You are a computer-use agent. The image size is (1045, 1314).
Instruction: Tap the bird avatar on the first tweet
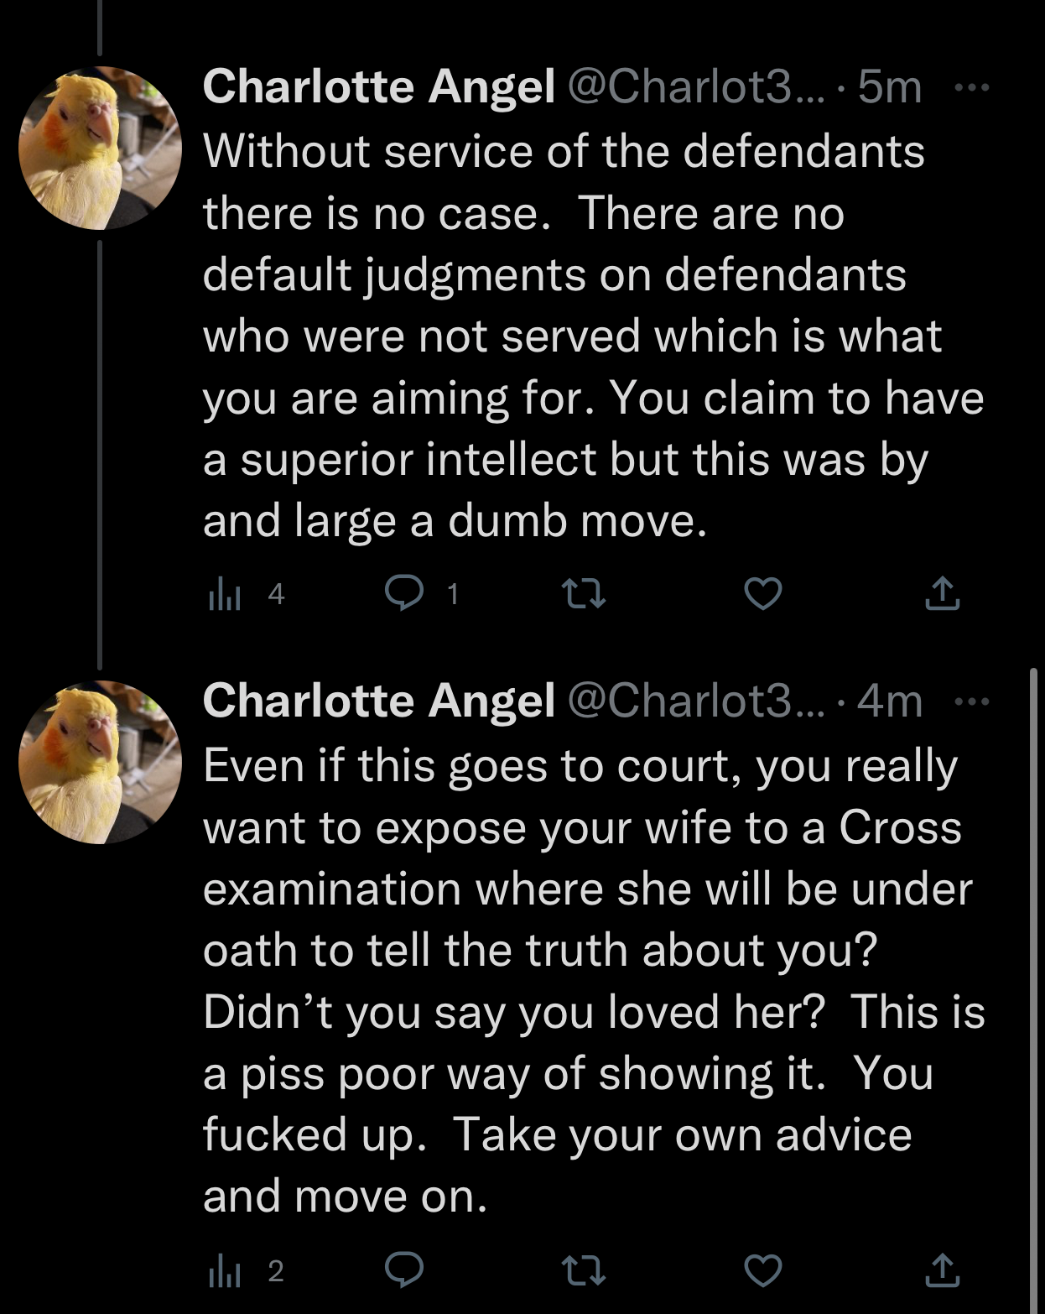(100, 149)
